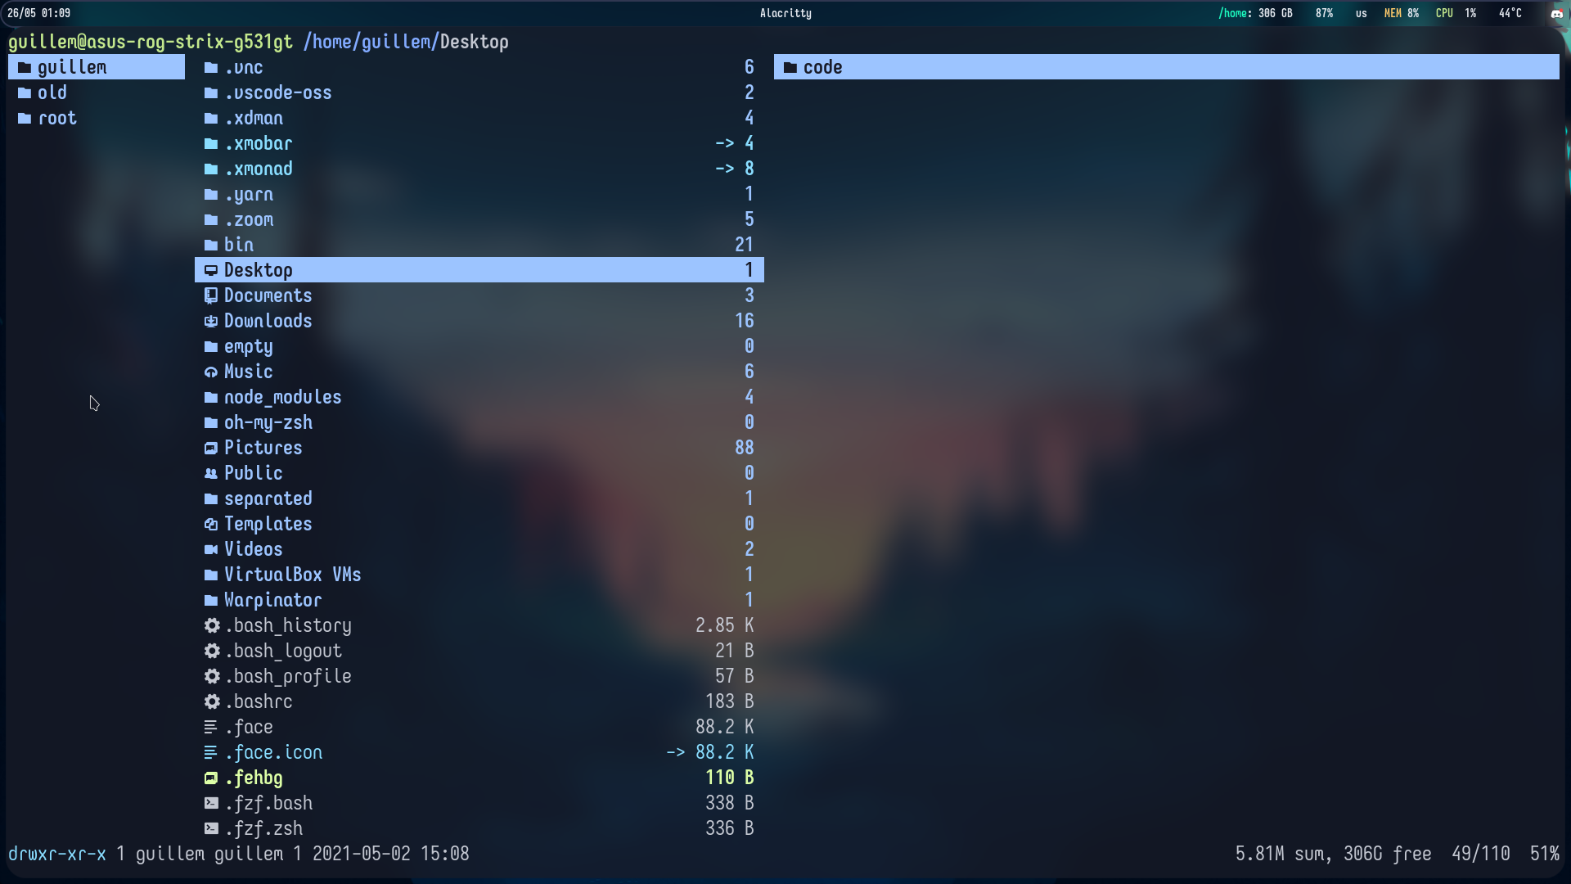The height and width of the screenshot is (884, 1571).
Task: Select the root directory entry
Action: 57,119
